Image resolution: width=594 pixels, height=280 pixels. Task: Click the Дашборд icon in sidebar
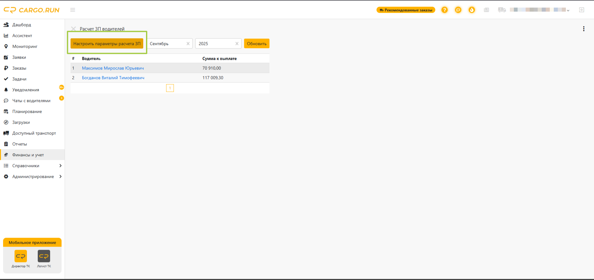(6, 25)
